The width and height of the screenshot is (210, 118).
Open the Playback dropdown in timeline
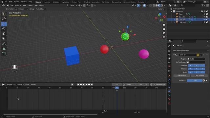11,85
